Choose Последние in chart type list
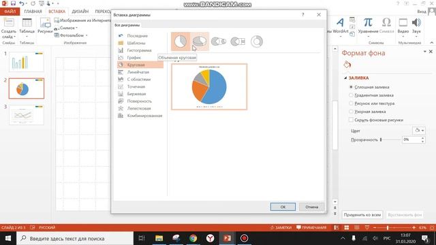Viewport: 436px width, 245px height. click(x=138, y=36)
